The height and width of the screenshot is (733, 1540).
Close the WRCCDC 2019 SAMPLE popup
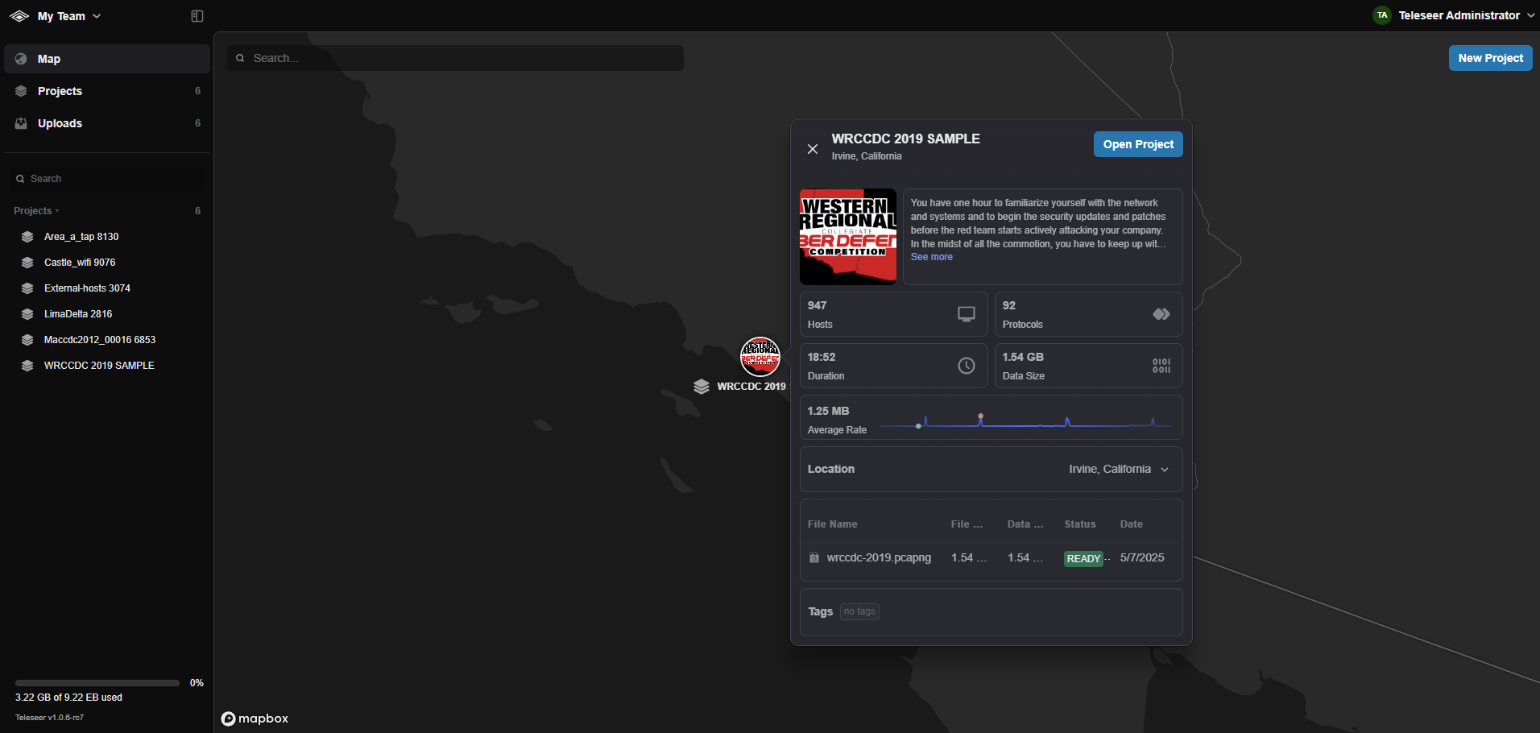click(x=813, y=149)
